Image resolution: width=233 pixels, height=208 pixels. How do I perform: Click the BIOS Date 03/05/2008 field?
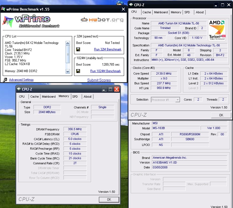(189, 167)
